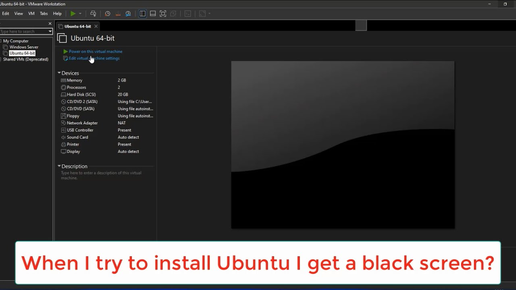The width and height of the screenshot is (516, 290).
Task: Click the VM screen preview thumbnail
Action: coord(343,145)
